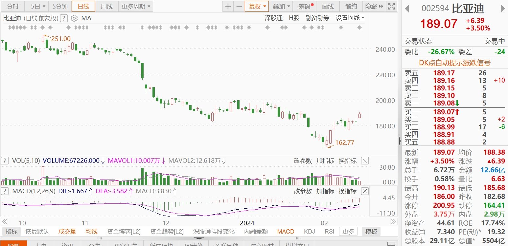Open fullscreen view with expand icon
508x246 pixels.
point(391,6)
